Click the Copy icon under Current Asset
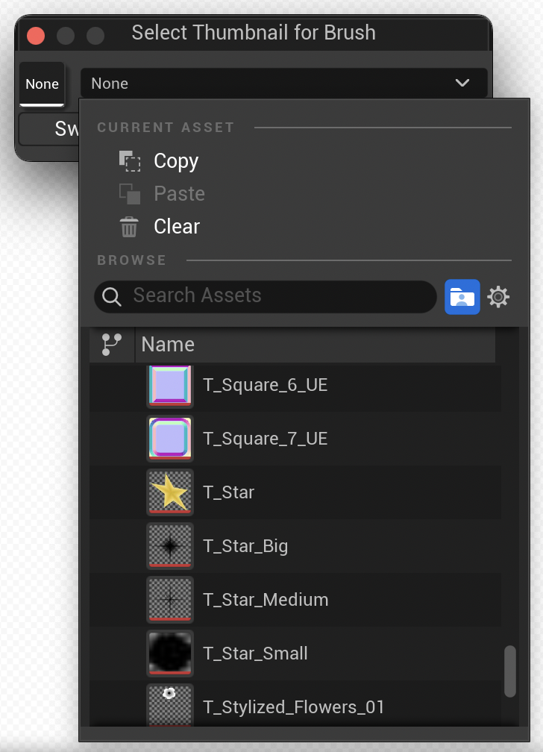543x752 pixels. [x=129, y=161]
